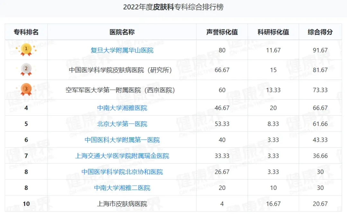
Task: Click the silver rank 2 medal icon
Action: pyautogui.click(x=26, y=69)
